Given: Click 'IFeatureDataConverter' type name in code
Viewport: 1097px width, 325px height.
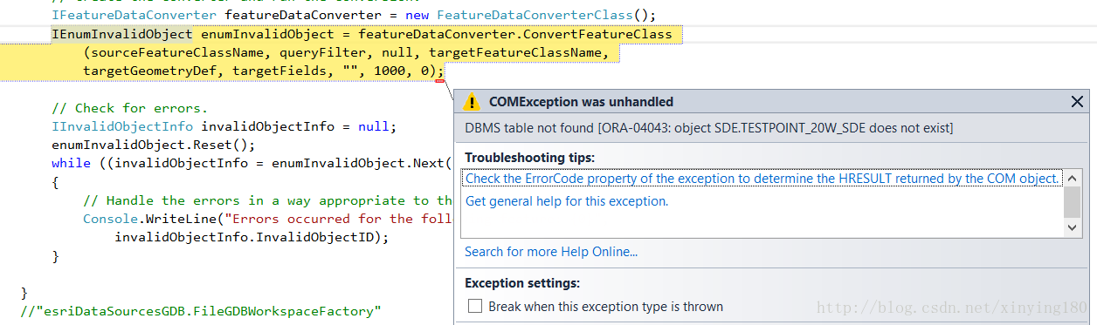Looking at the screenshot, I should click(x=135, y=16).
